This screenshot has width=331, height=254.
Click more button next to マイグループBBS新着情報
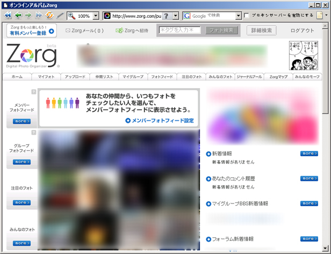pyautogui.click(x=310, y=204)
